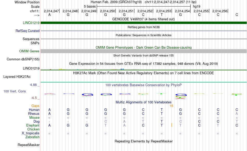
Task: Select the X_tropicalis species label
Action: tap(31, 133)
